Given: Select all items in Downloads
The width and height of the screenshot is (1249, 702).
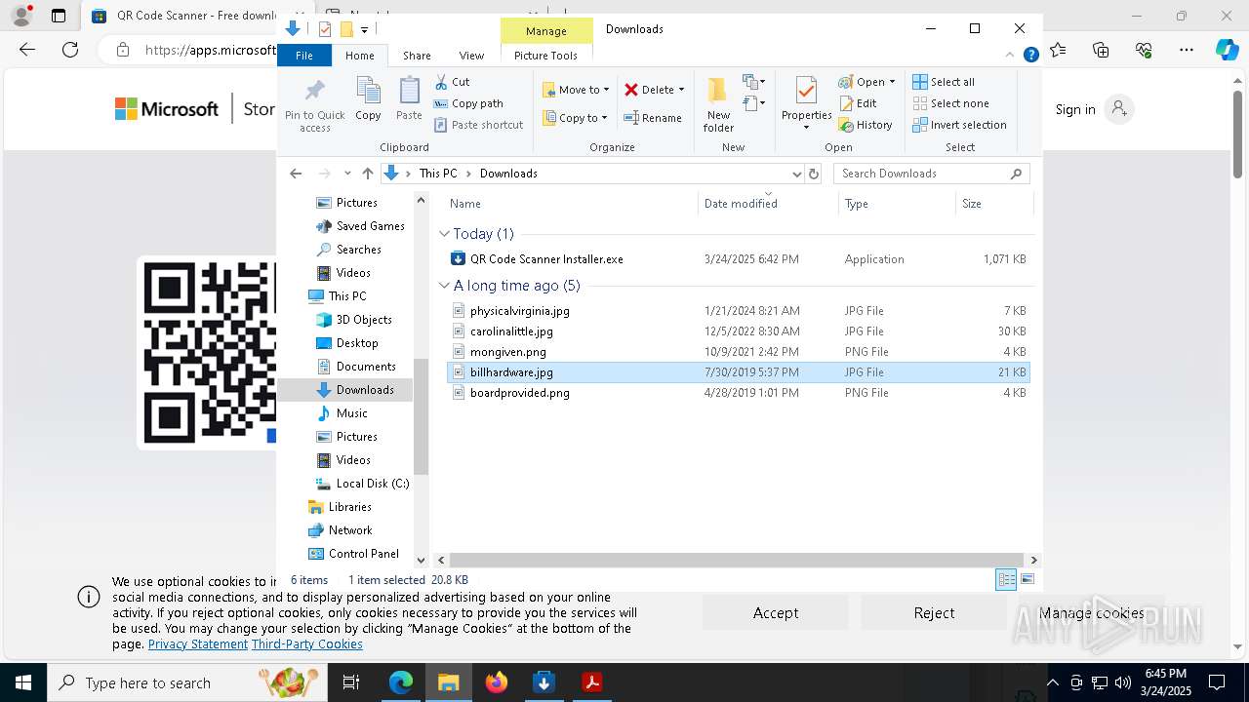Looking at the screenshot, I should (x=944, y=82).
